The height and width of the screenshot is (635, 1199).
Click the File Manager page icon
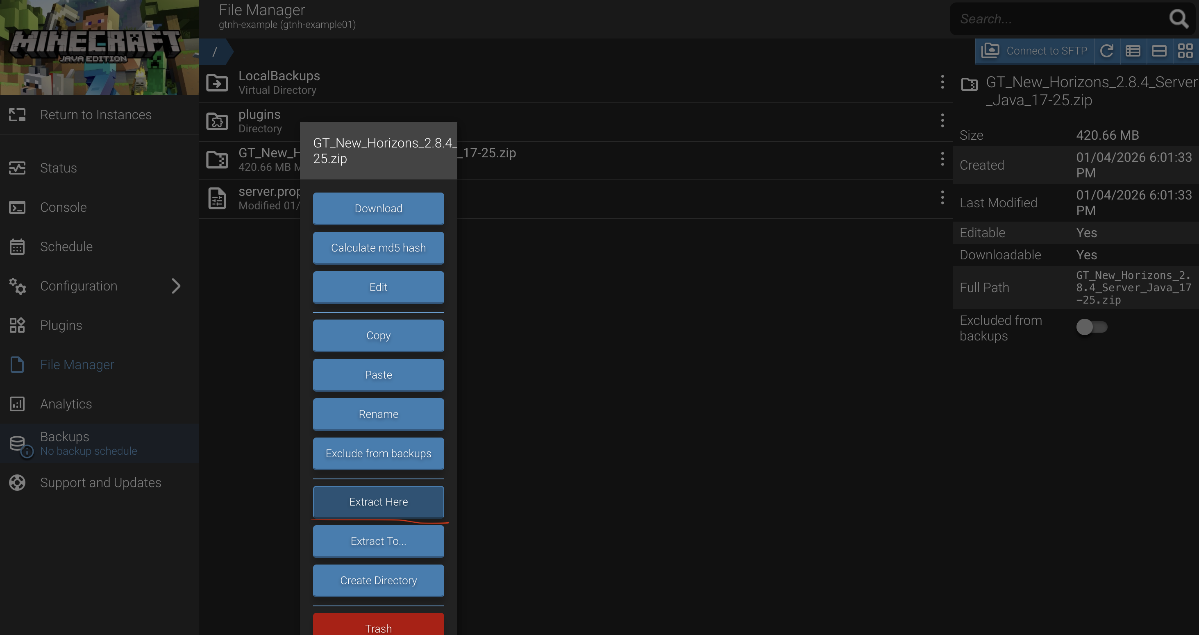(17, 365)
